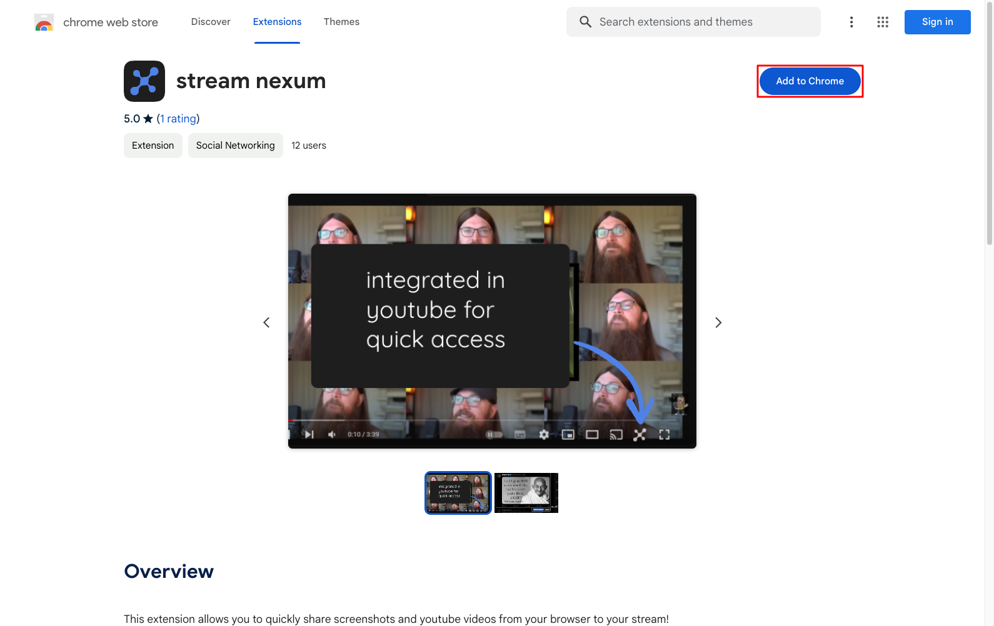
Task: Click the Overview heading
Action: pos(169,571)
